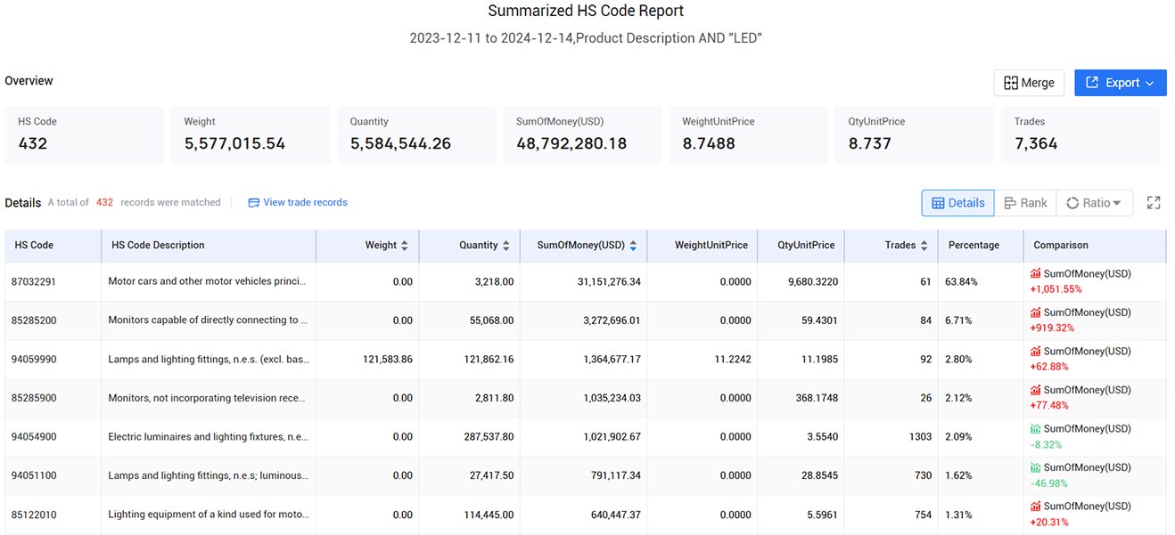
Task: Sort by Trades column arrows
Action: pyautogui.click(x=924, y=246)
